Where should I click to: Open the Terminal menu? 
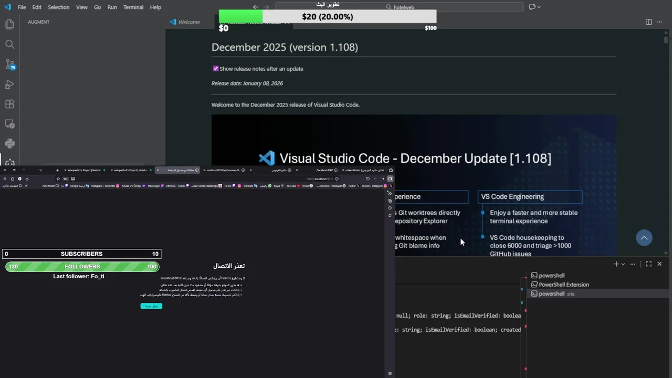tap(133, 7)
